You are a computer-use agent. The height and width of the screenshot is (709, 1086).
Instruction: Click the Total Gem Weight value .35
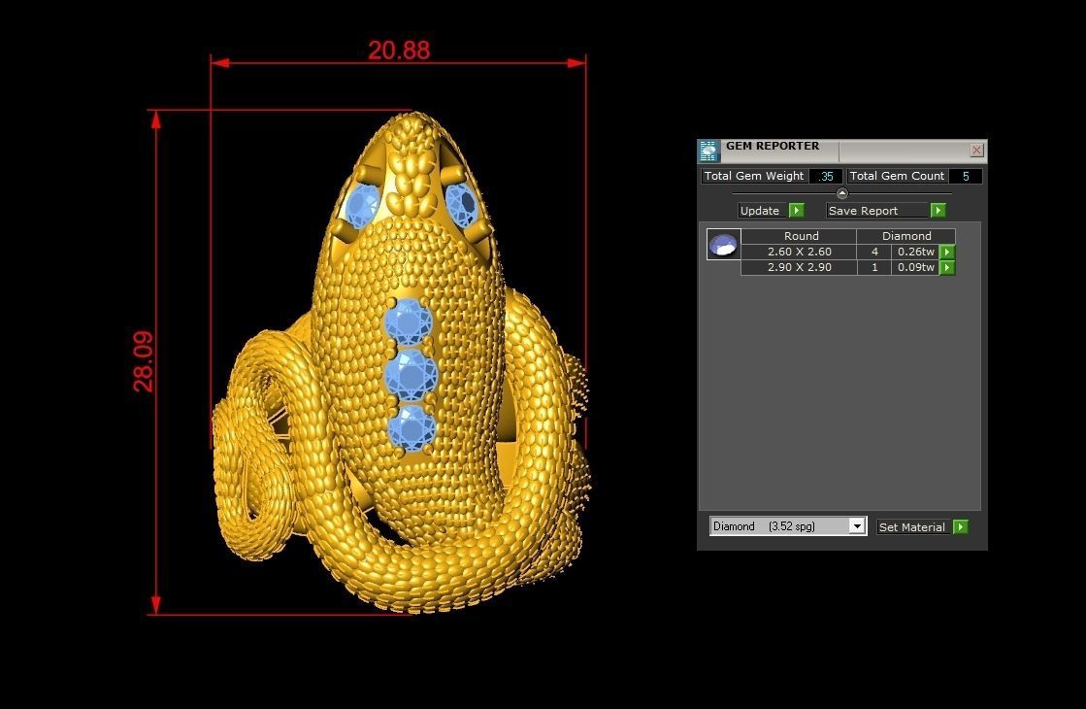point(826,176)
